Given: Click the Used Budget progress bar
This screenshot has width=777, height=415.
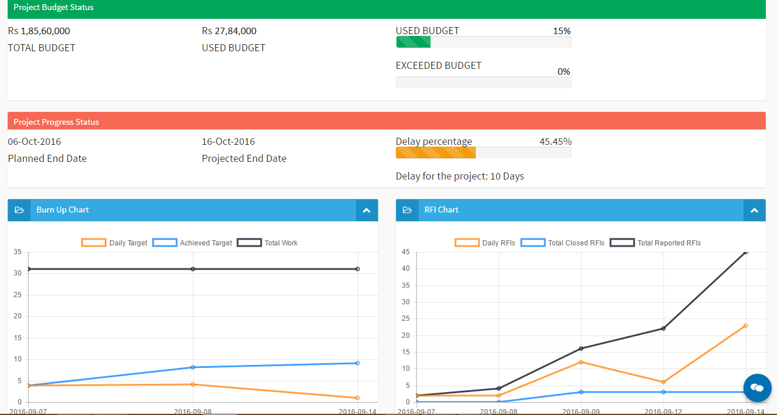Looking at the screenshot, I should point(483,42).
